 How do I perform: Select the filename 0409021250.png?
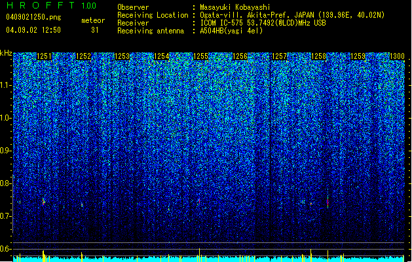(x=33, y=17)
